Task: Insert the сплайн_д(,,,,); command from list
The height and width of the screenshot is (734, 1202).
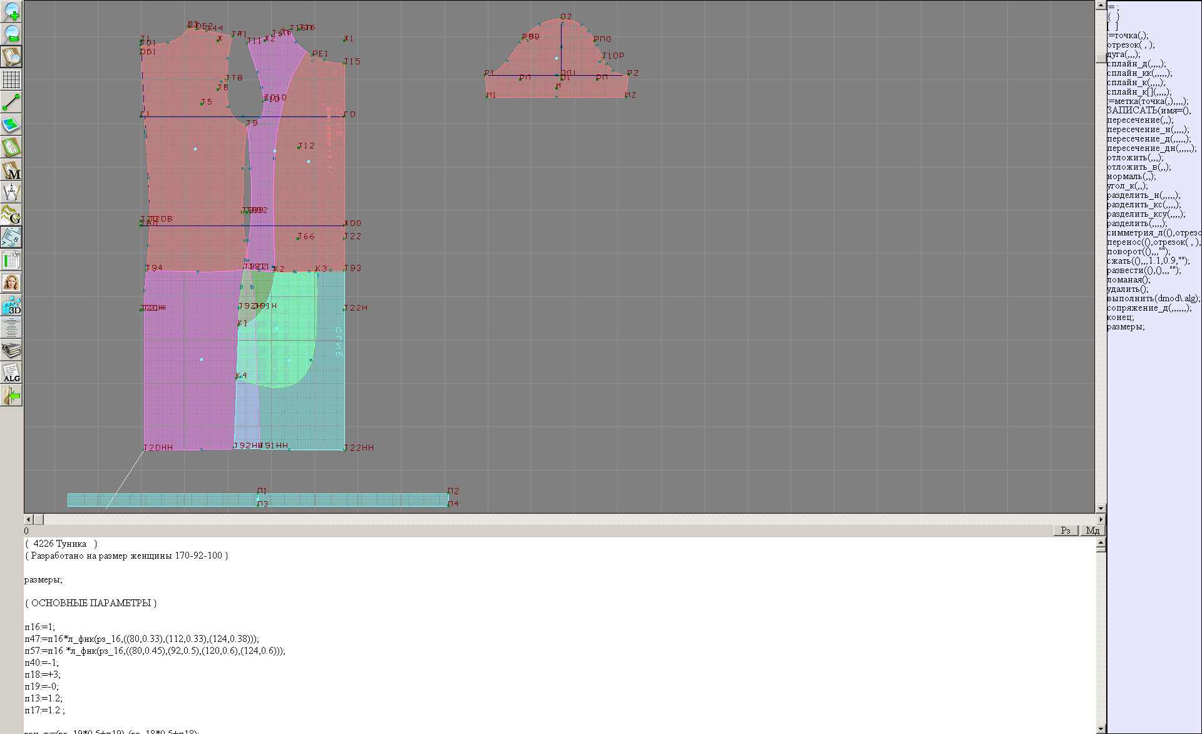Action: (x=1136, y=64)
